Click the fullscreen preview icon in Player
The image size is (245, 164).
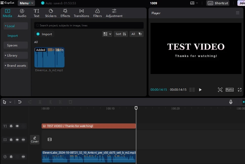coord(239,90)
